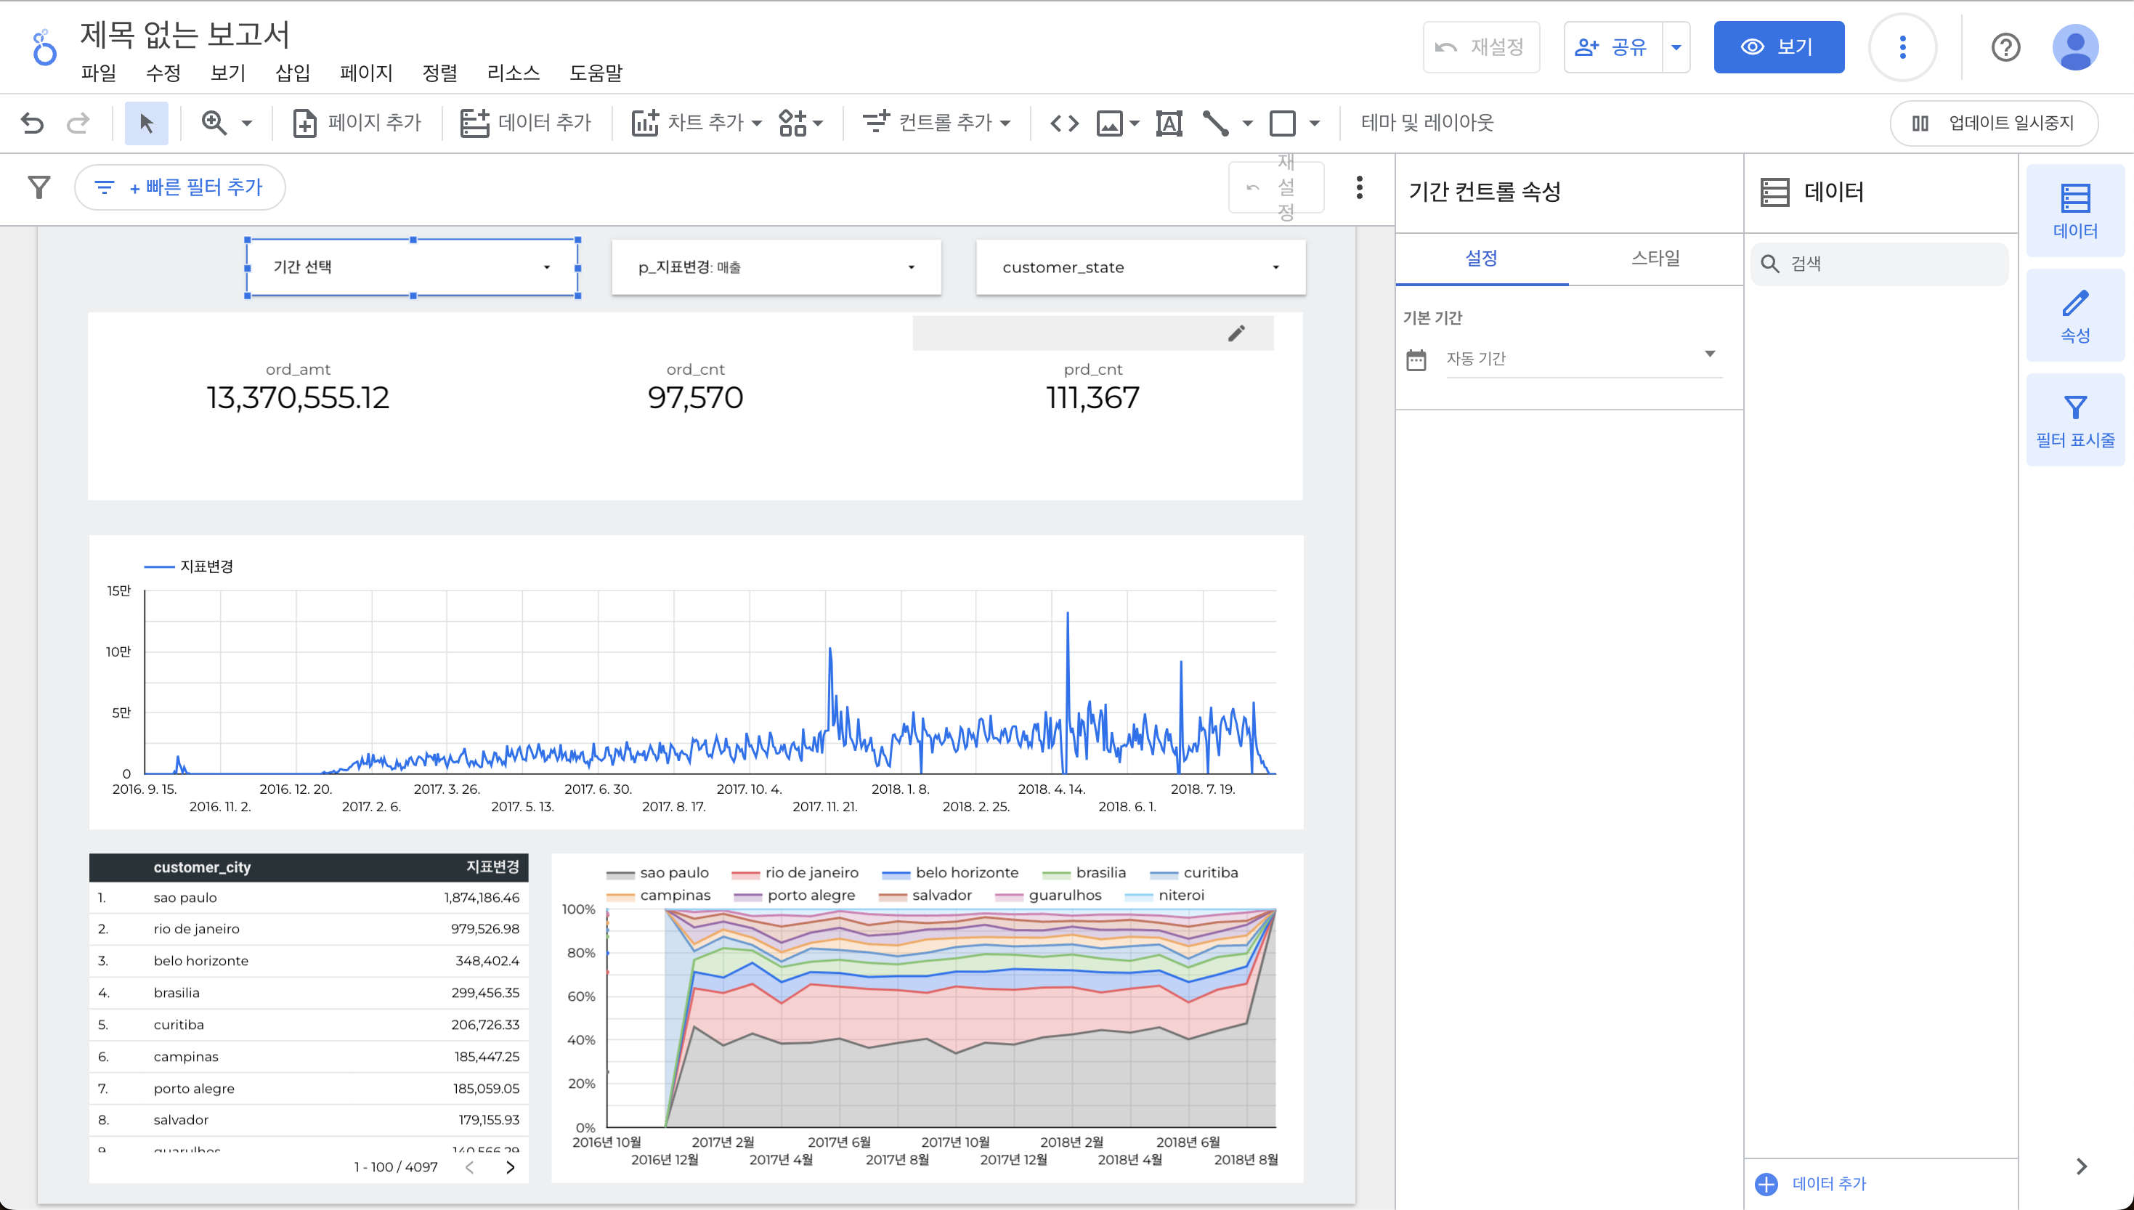Open the 자동 기간 default range dropdown
This screenshot has width=2134, height=1210.
tap(1582, 358)
